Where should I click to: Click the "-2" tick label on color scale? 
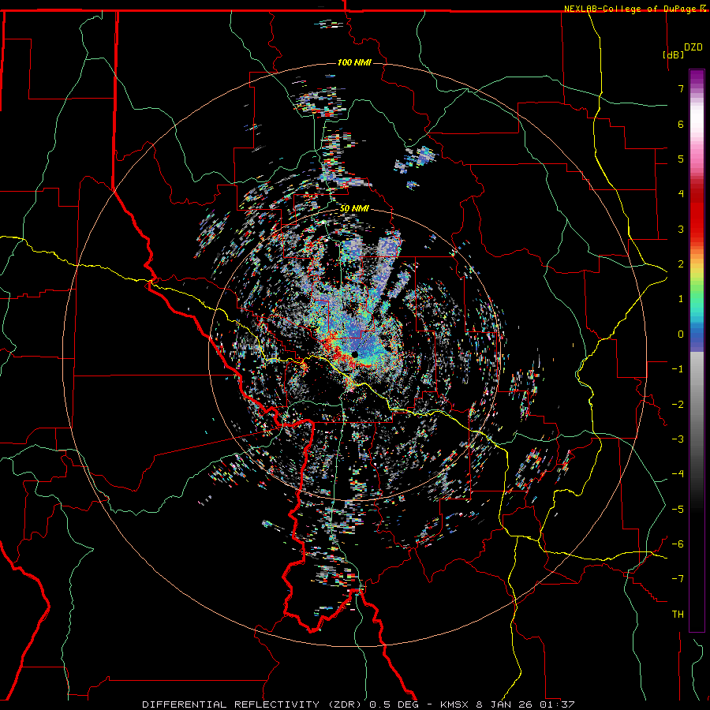coord(678,405)
